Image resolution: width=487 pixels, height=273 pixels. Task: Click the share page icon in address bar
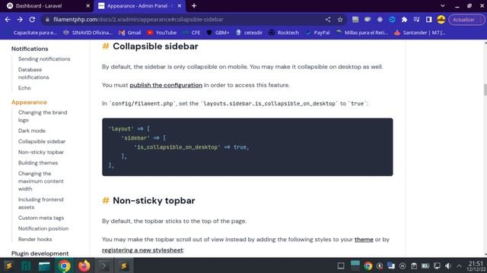328,20
